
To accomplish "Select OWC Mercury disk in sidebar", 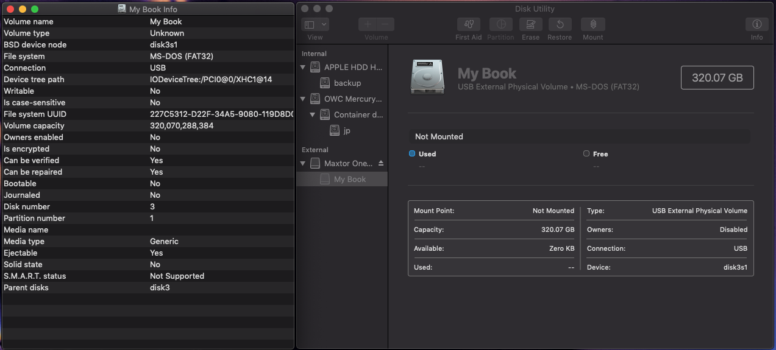I will 342,99.
